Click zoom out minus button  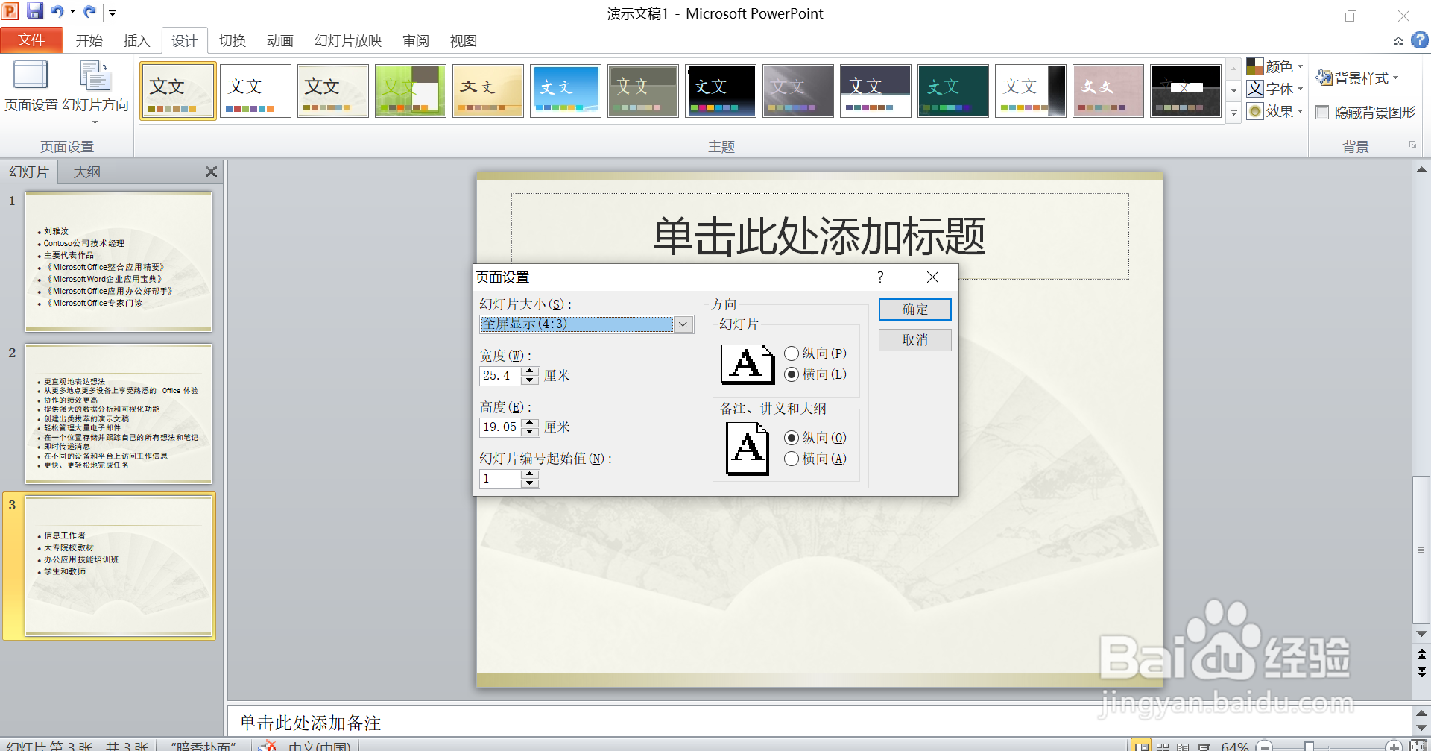[1264, 746]
